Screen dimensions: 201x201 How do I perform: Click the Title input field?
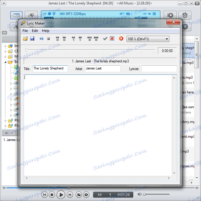(x=50, y=69)
